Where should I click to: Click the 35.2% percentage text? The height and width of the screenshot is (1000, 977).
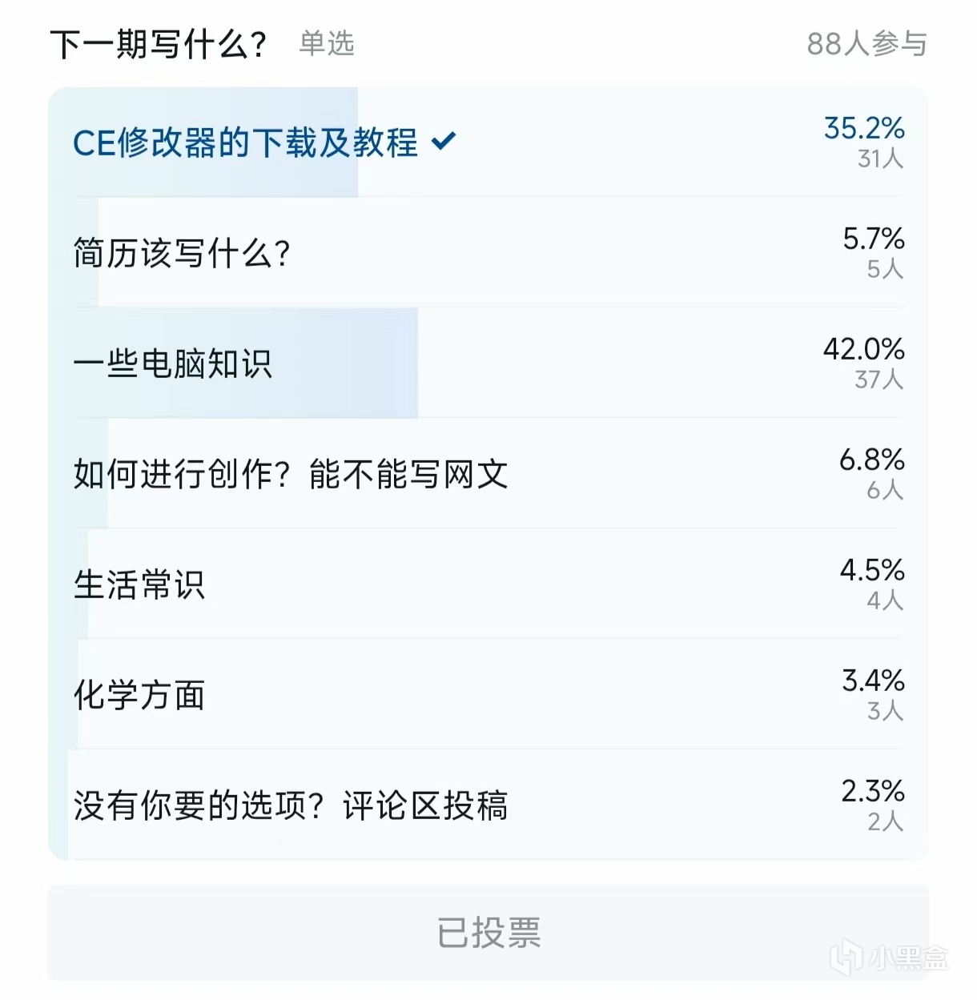(864, 128)
